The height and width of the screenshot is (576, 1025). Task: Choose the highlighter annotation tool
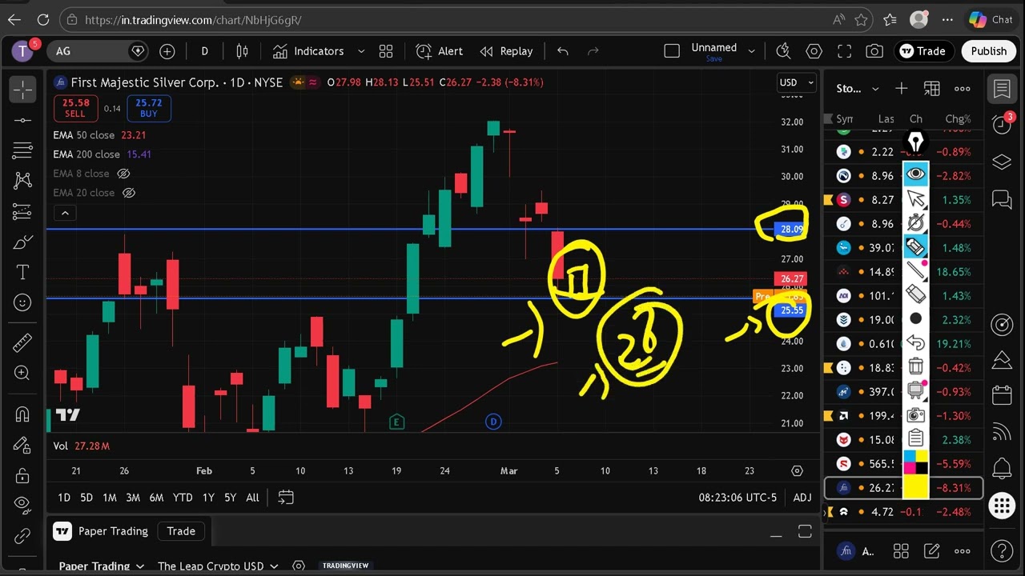pos(915,246)
